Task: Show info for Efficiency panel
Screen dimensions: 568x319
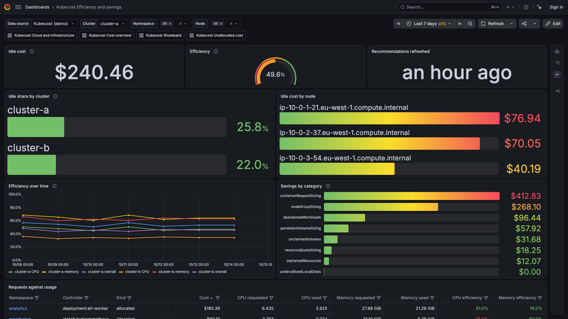Action: 216,51
